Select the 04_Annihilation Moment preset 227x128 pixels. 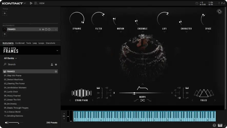click(15, 88)
